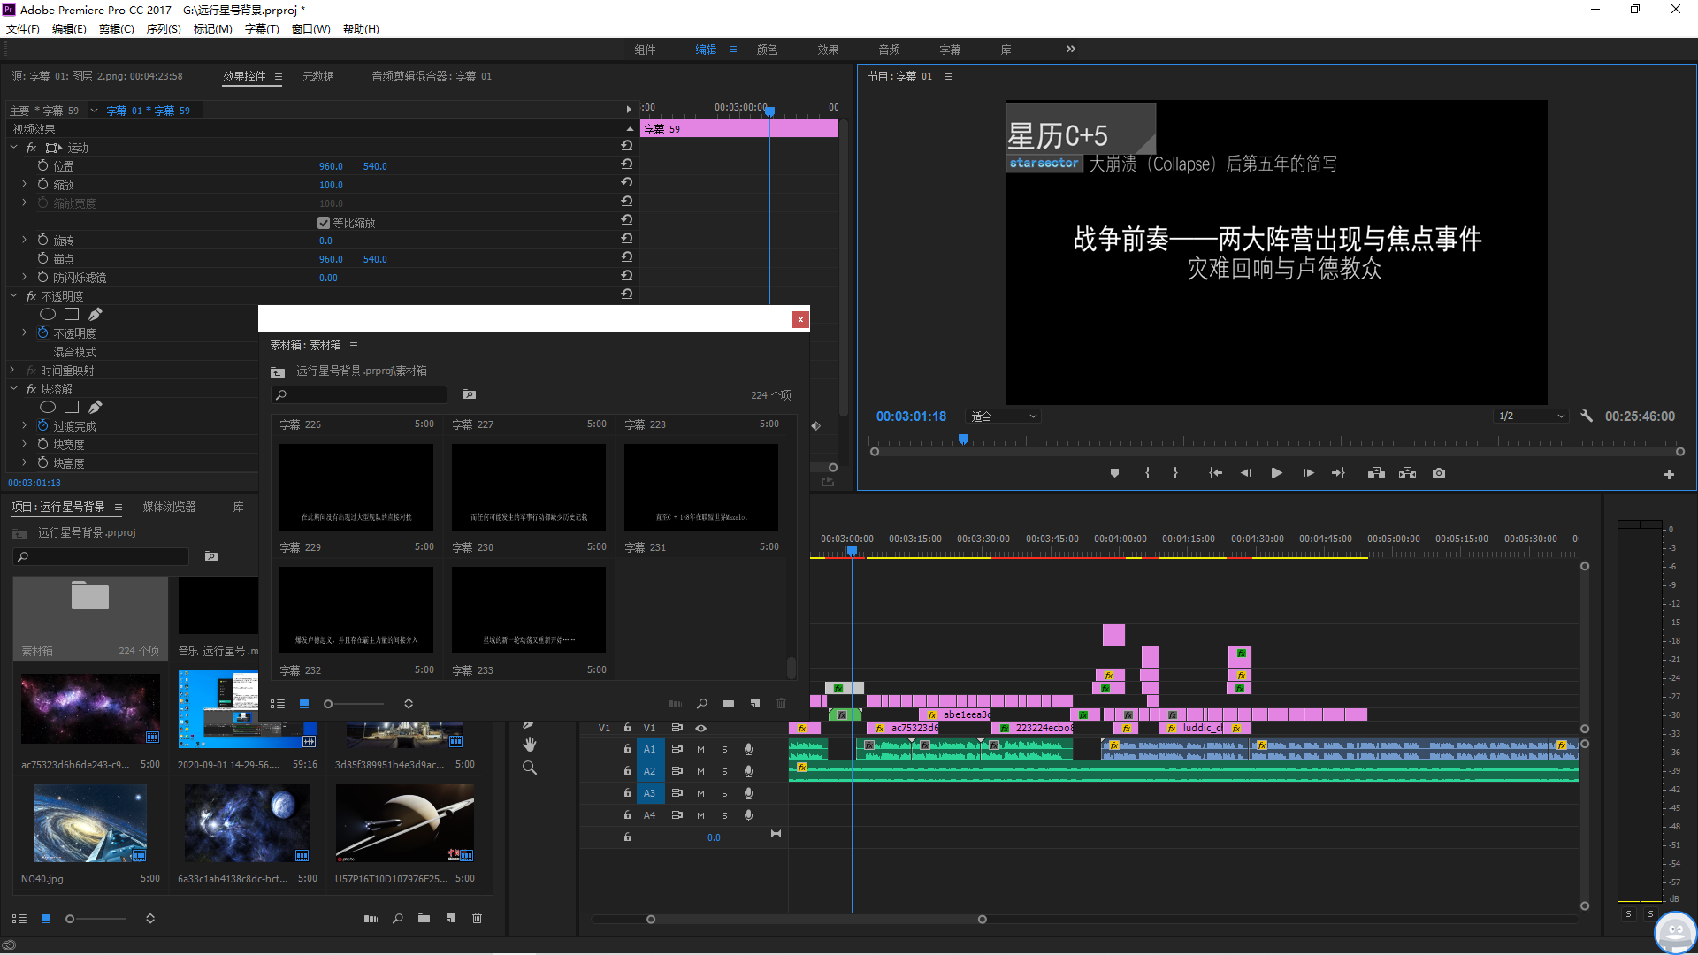1698x955 pixels.
Task: Switch floating bin panel to icon view
Action: [304, 704]
